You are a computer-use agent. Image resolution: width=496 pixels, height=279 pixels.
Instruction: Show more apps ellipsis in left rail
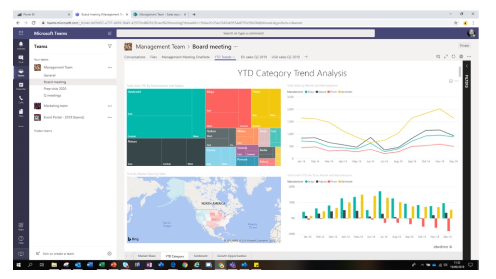point(21,126)
